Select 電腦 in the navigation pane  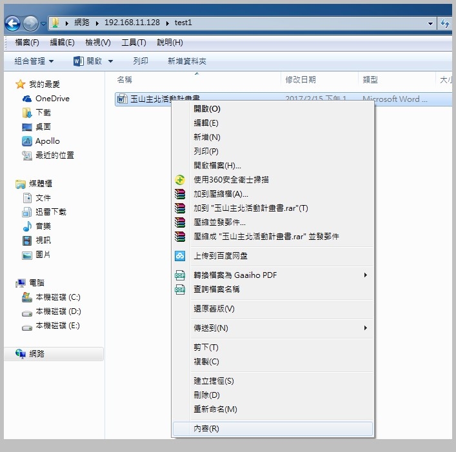pos(30,282)
